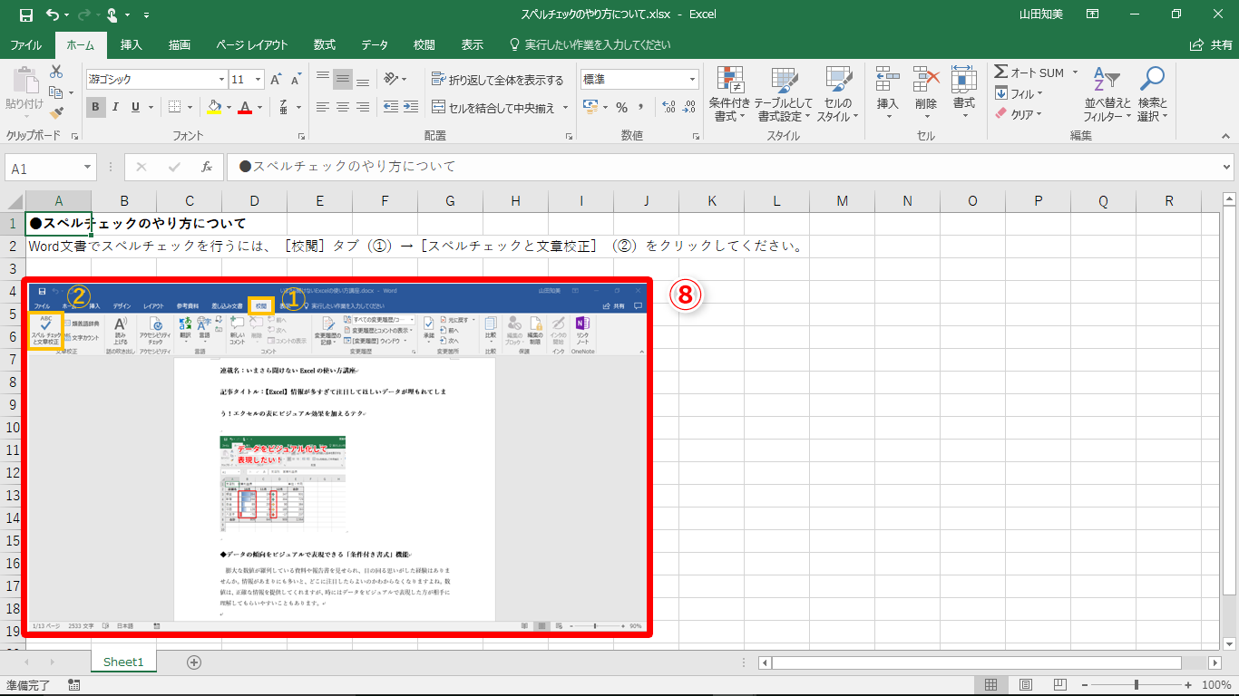Select the embedded Word screenshot picture
This screenshot has height=696, width=1239.
(337, 457)
